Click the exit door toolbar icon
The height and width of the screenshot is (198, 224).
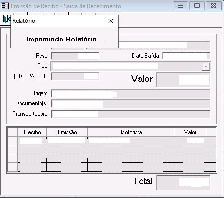pos(6,19)
